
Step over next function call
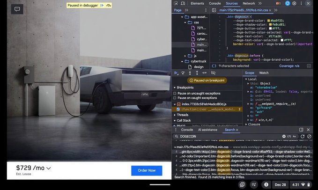[x=183, y=73]
